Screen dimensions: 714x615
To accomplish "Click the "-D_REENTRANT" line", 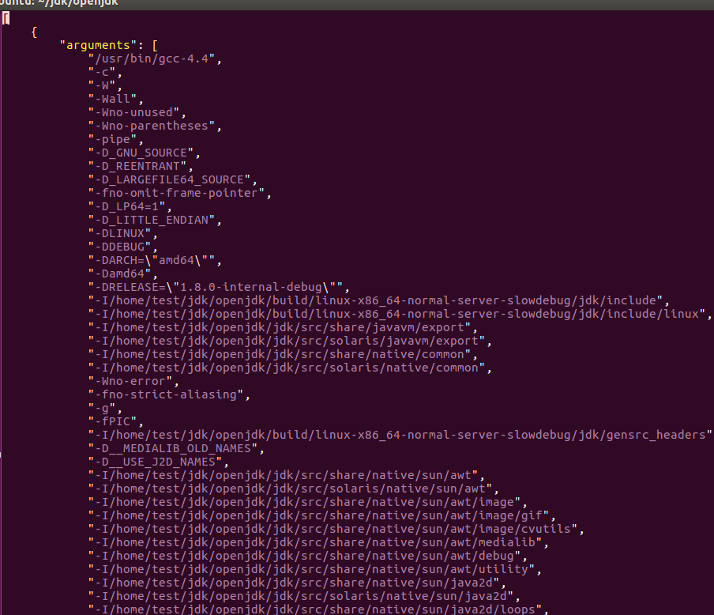I will click(x=141, y=167).
